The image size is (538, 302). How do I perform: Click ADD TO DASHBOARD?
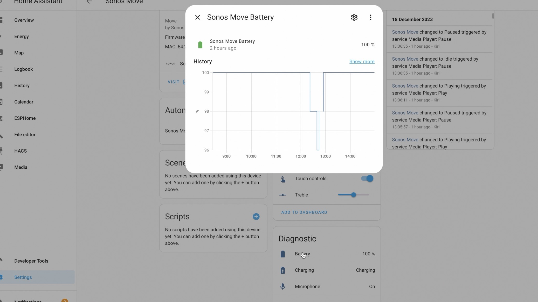pyautogui.click(x=304, y=212)
